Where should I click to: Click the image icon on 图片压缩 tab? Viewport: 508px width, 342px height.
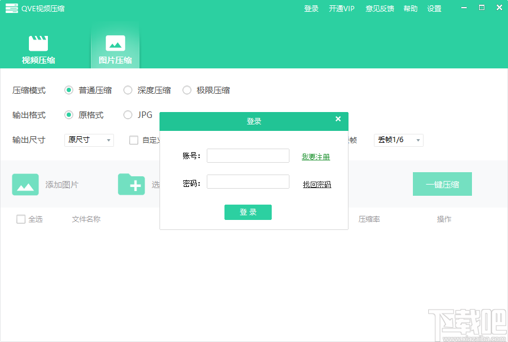click(x=115, y=44)
